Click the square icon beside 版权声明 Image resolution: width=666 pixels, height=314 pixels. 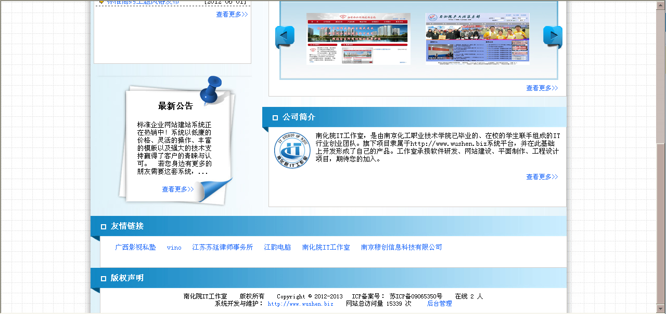click(103, 279)
